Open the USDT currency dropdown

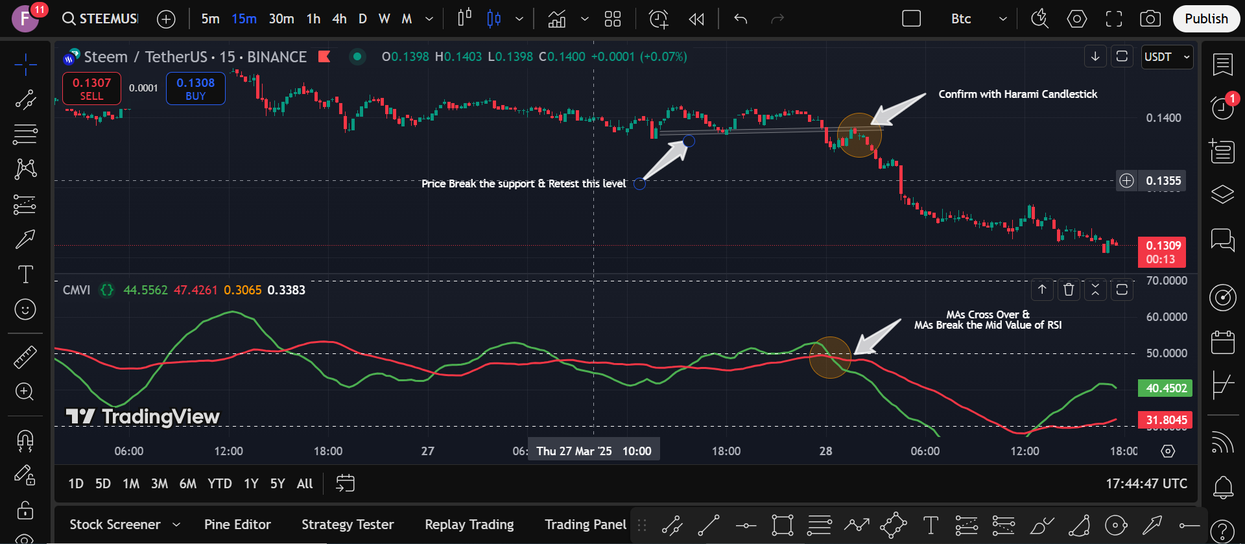click(x=1167, y=57)
